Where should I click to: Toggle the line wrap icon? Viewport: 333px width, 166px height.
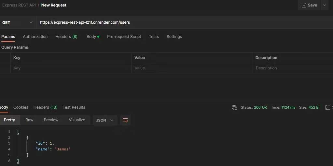pos(125,120)
